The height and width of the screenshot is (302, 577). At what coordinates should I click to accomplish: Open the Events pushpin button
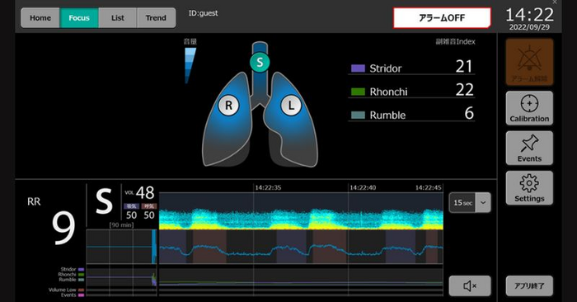(x=529, y=148)
